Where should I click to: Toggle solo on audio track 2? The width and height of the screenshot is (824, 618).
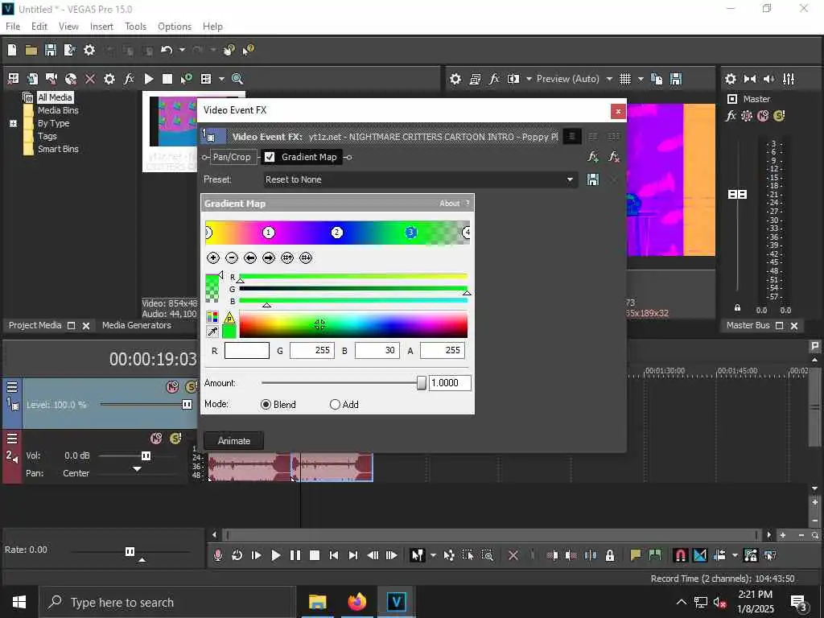coord(175,438)
